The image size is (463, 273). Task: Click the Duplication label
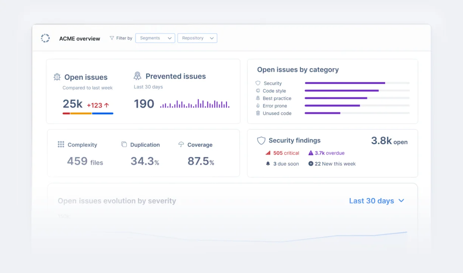(145, 145)
